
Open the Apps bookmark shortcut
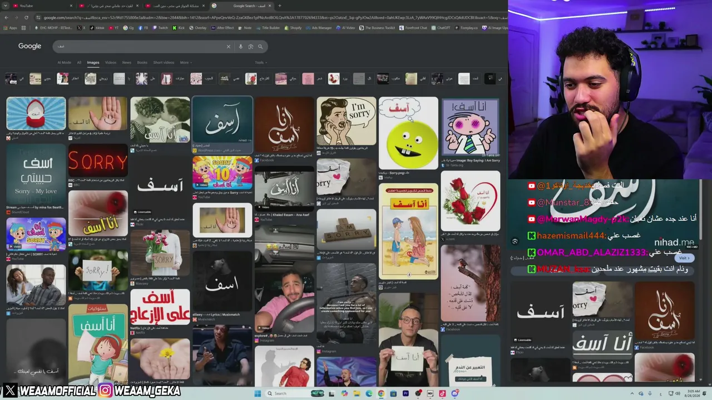pyautogui.click(x=11, y=28)
